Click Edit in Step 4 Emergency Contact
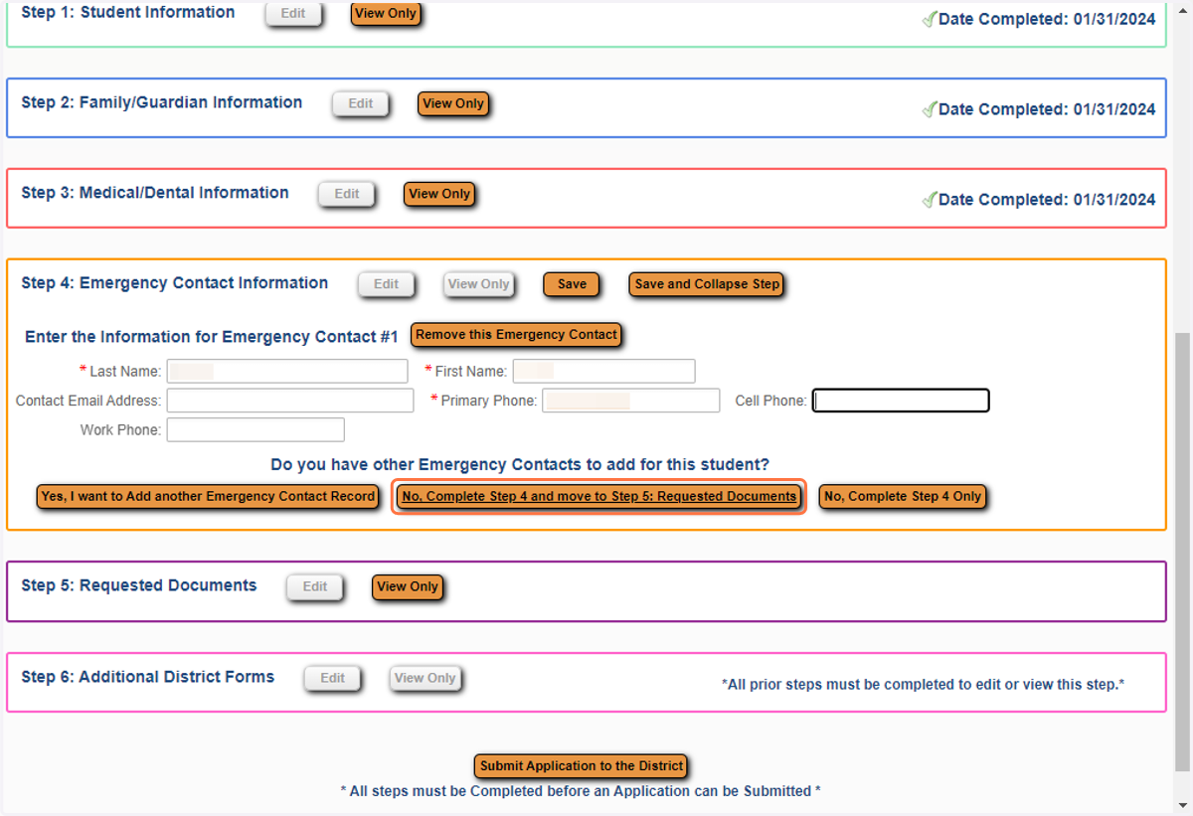 [x=387, y=284]
